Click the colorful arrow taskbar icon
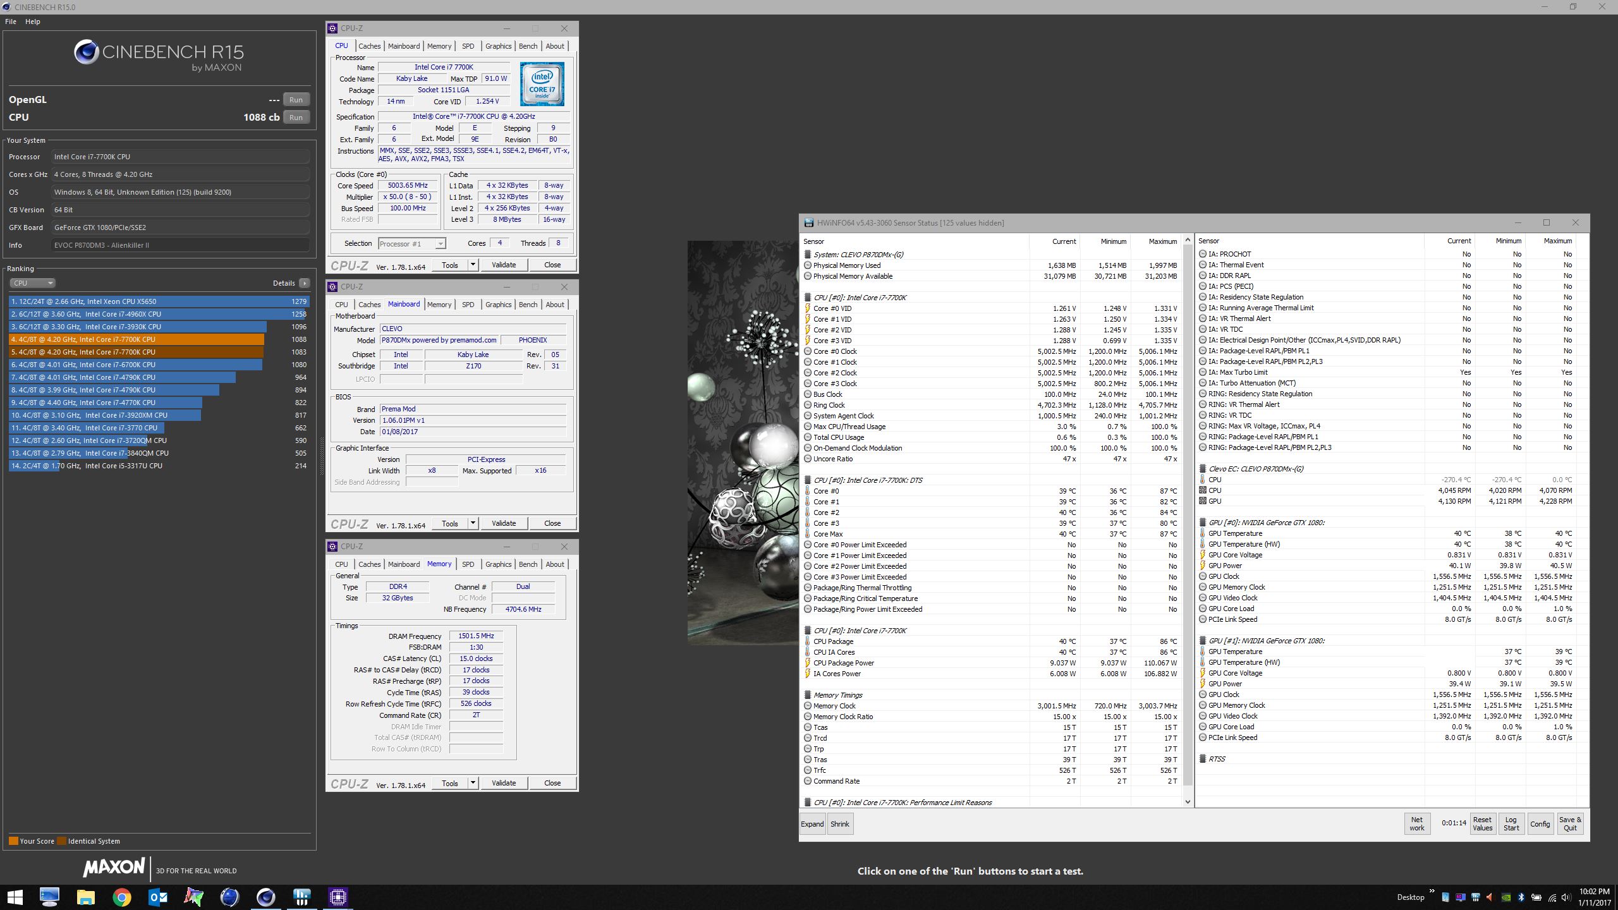 click(194, 897)
